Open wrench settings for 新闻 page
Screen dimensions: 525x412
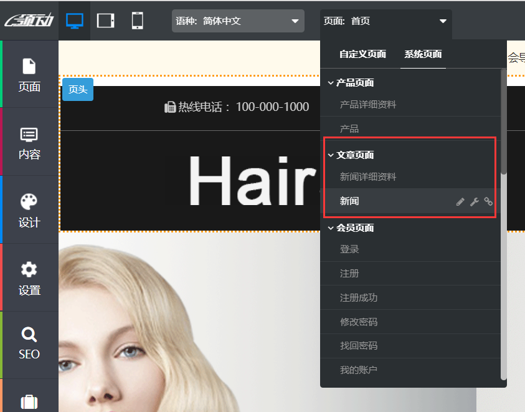click(x=474, y=201)
